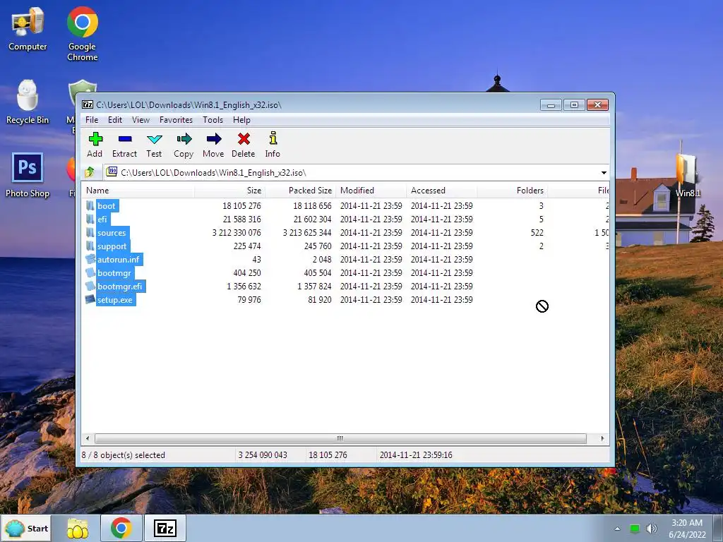Screen dimensions: 723x542
Task: Click support size 225 474
Action: tap(247, 246)
